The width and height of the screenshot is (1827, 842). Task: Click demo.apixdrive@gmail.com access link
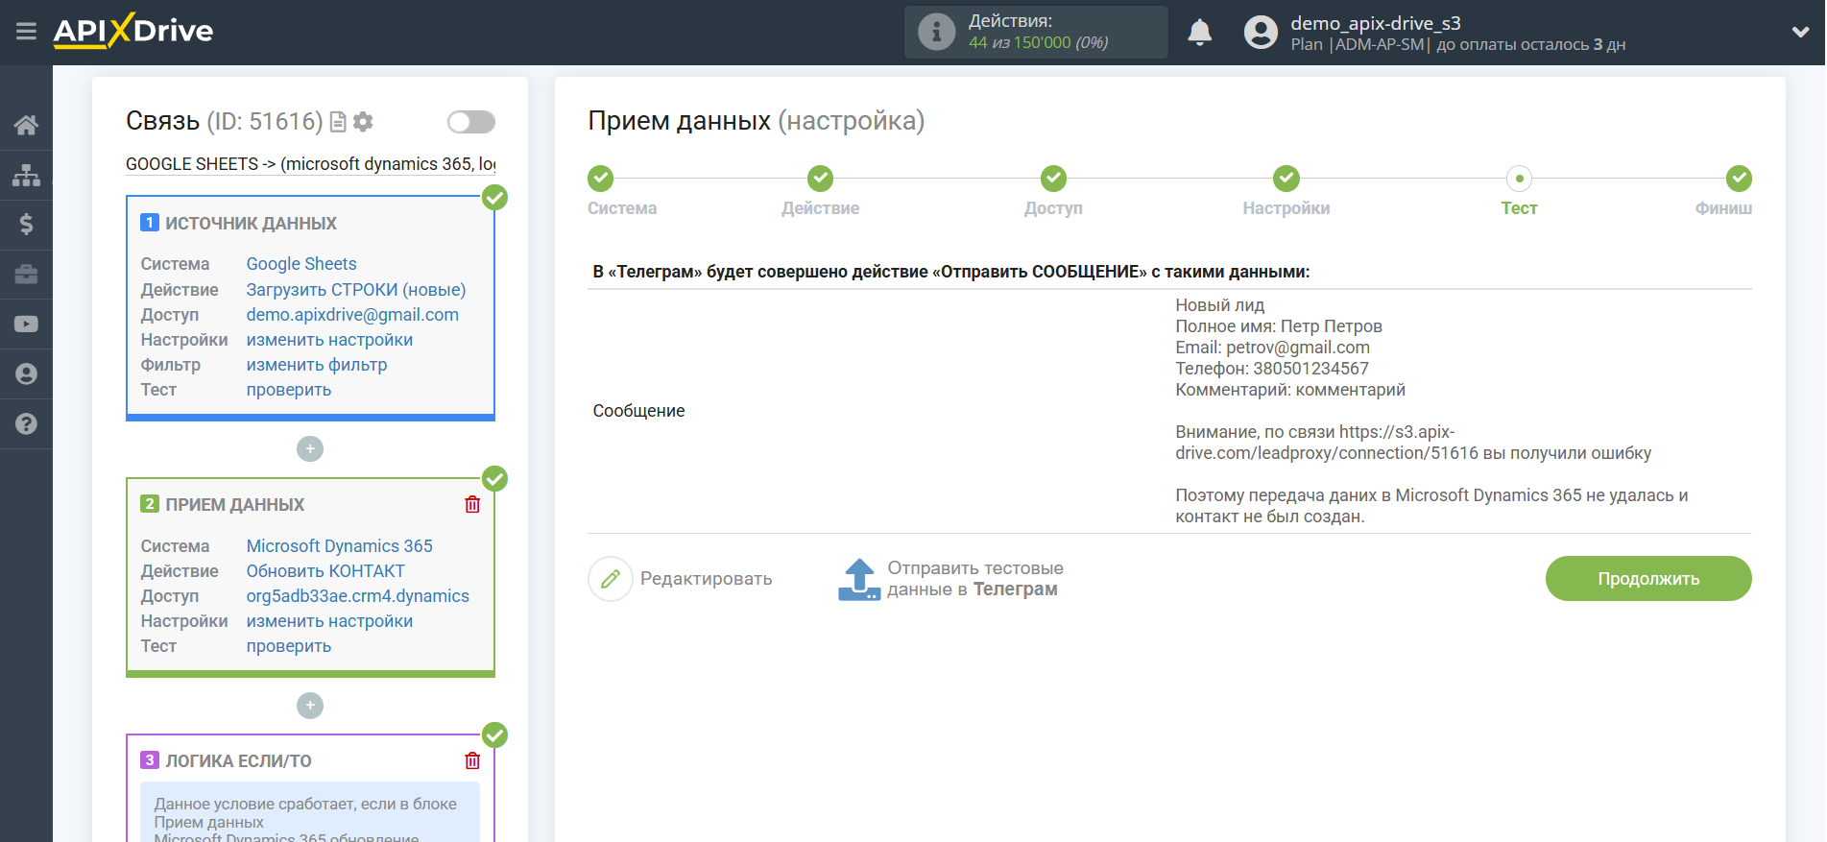[352, 315]
